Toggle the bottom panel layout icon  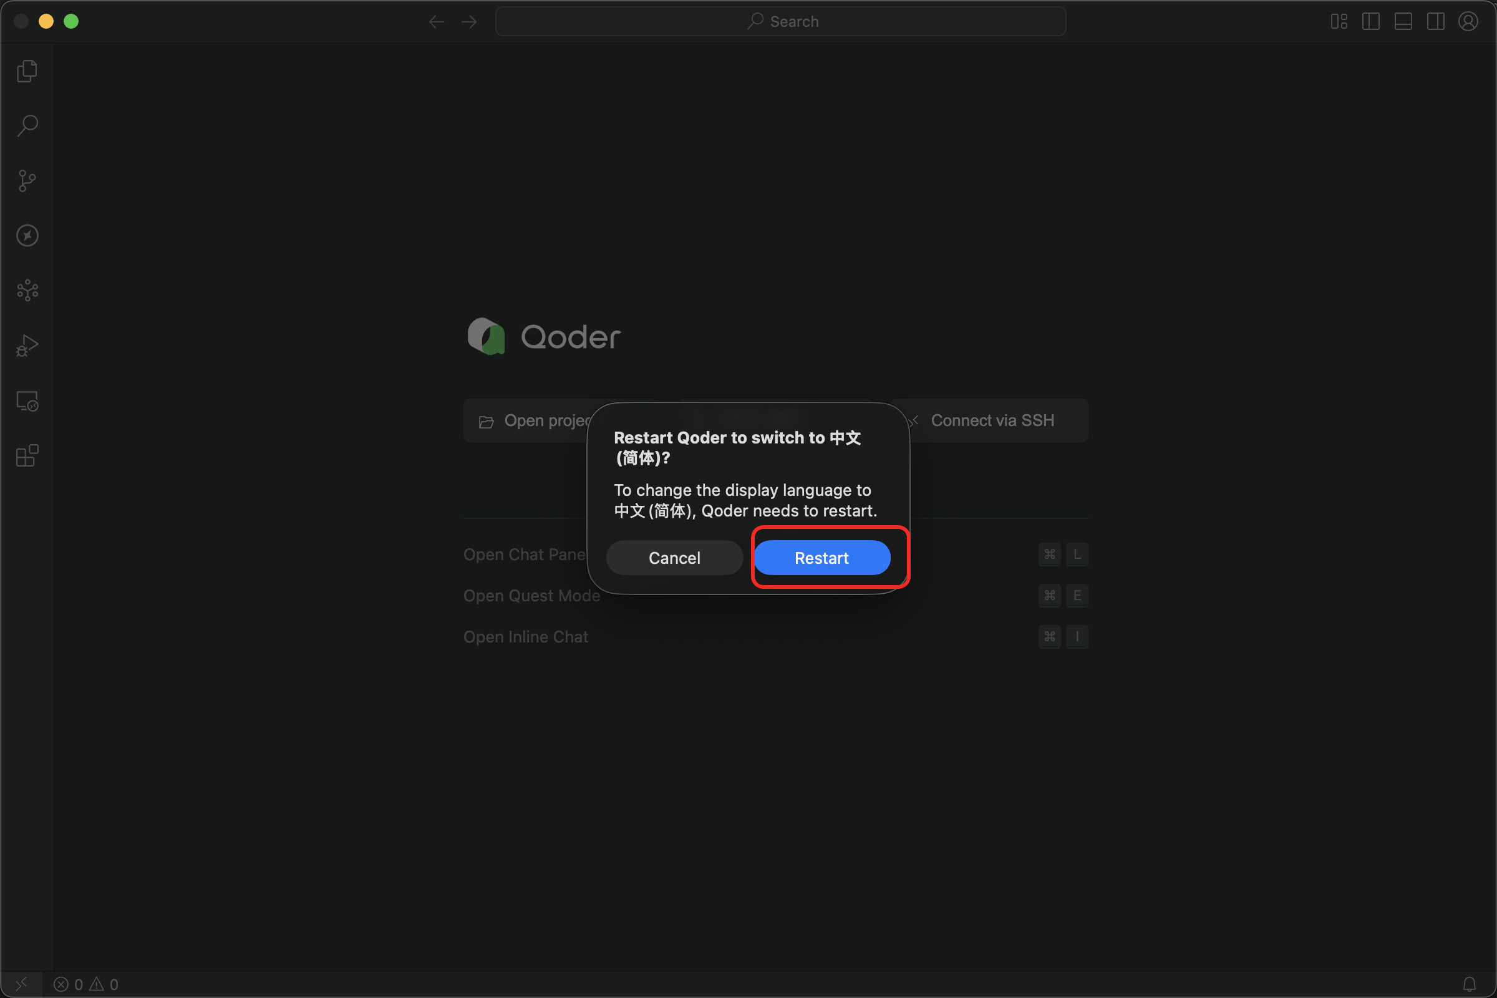coord(1403,21)
